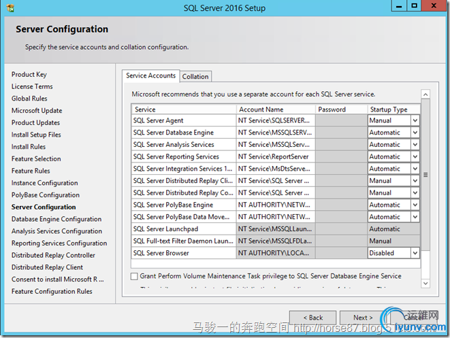Select Database Engine Configuration step in sidebar
The height and width of the screenshot is (338, 450).
[57, 219]
